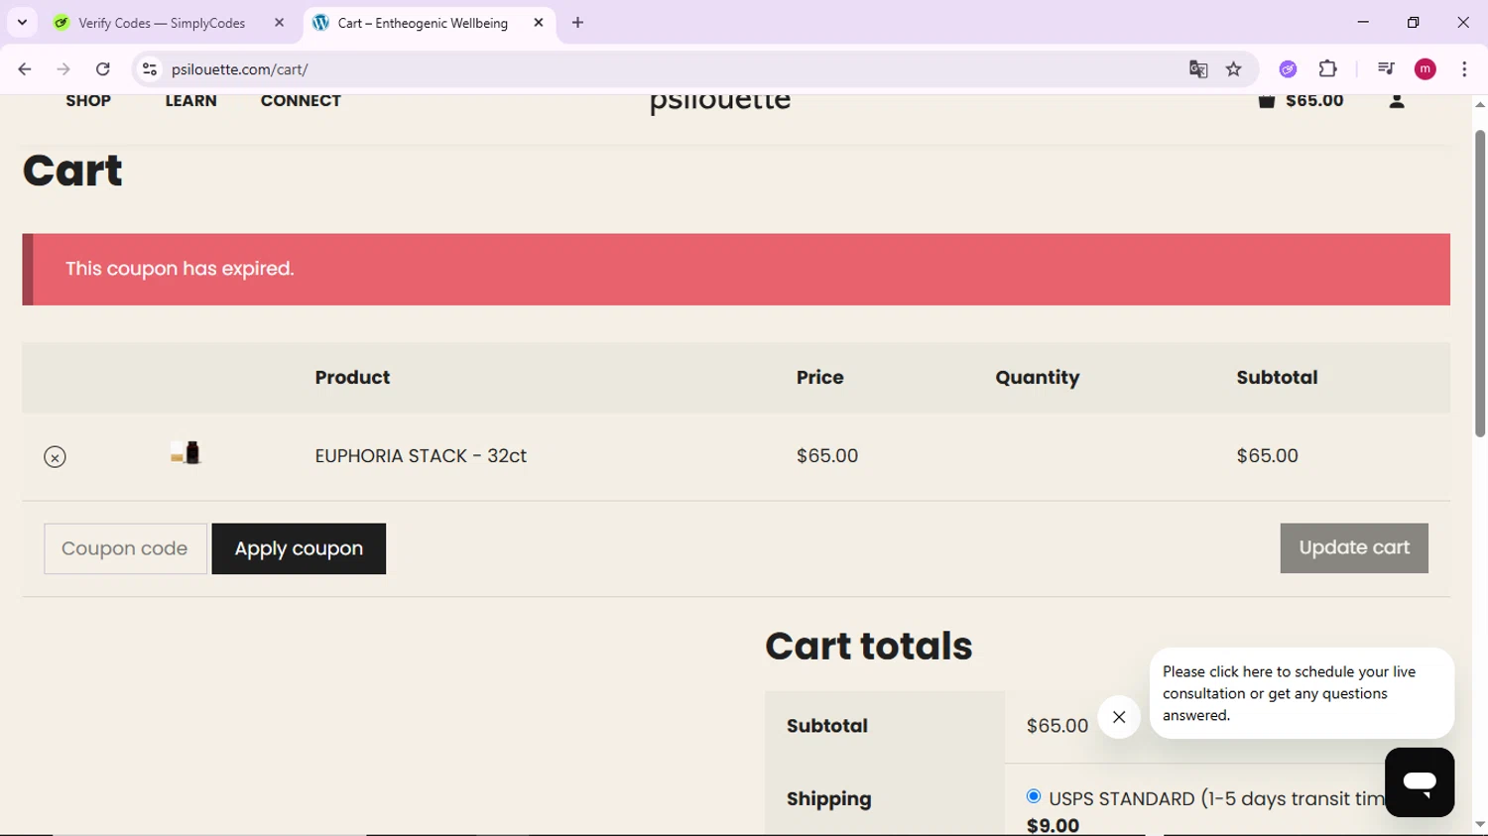Open the LEARN menu
The width and height of the screenshot is (1488, 836).
[190, 101]
